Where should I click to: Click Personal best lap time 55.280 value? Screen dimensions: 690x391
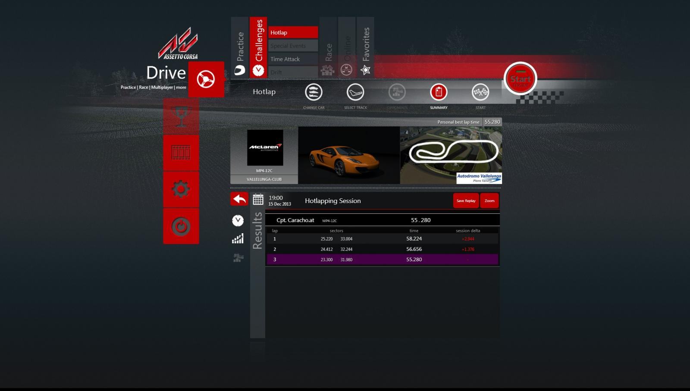pyautogui.click(x=492, y=122)
